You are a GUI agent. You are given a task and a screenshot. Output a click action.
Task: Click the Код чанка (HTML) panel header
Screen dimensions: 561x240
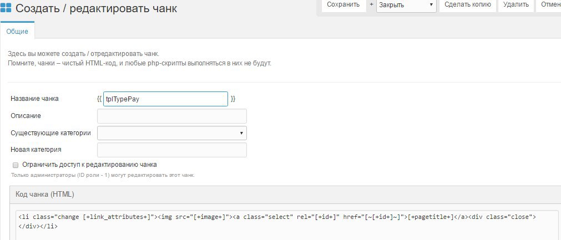point(285,195)
